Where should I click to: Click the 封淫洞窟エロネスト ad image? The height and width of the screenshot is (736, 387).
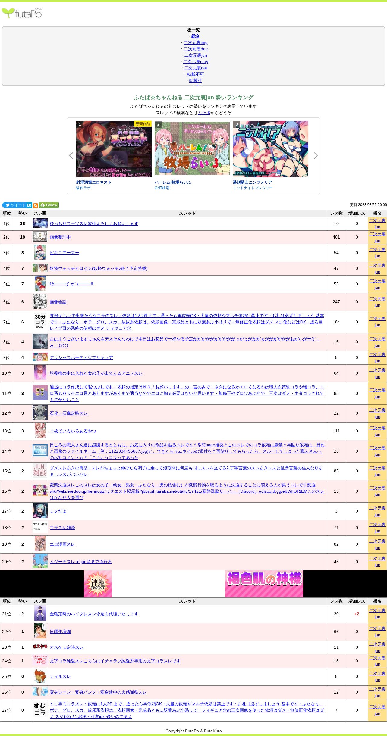114,149
